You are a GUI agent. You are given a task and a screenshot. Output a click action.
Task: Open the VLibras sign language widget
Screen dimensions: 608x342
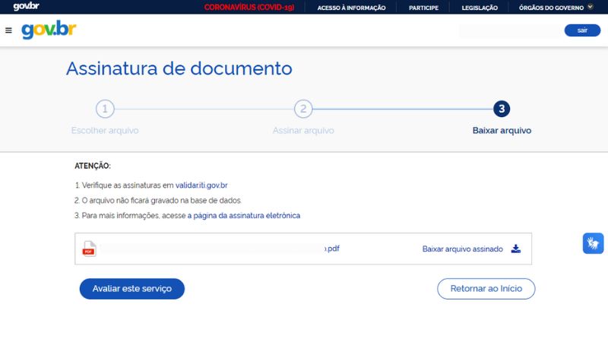click(593, 243)
